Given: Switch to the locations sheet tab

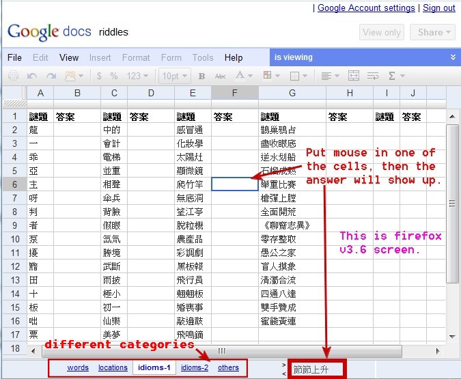Looking at the screenshot, I should 113,367.
